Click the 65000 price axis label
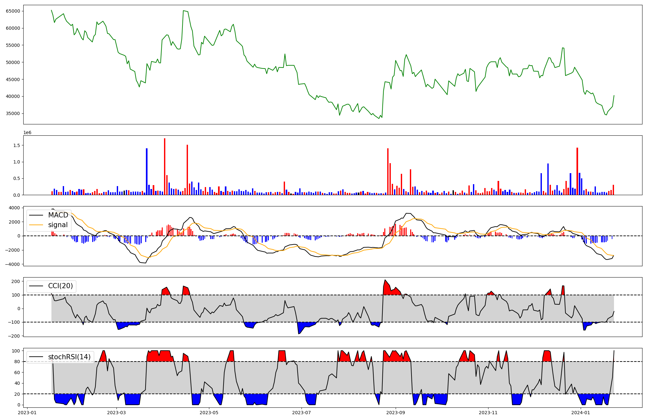Viewport: 647px width, 420px height. [x=13, y=11]
